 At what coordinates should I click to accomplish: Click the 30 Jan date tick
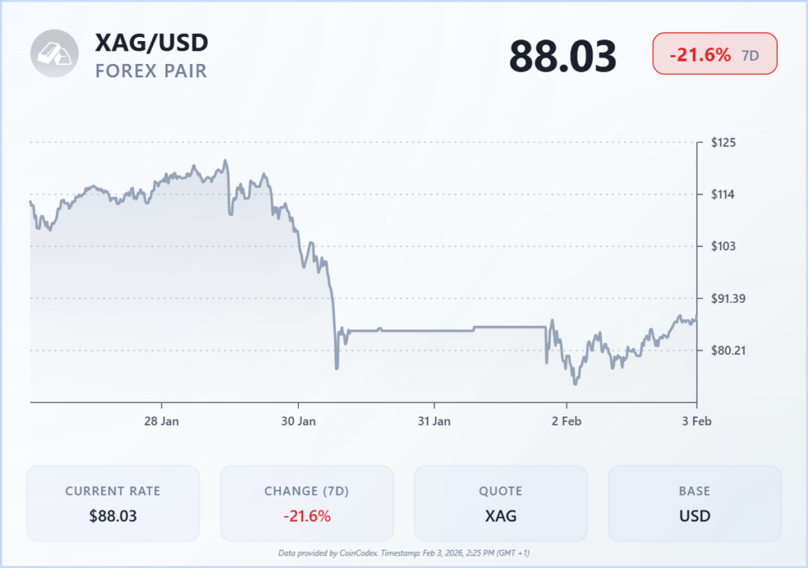[x=298, y=421]
